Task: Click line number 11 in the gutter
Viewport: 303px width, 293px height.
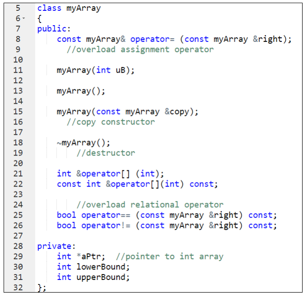Action: coord(18,70)
